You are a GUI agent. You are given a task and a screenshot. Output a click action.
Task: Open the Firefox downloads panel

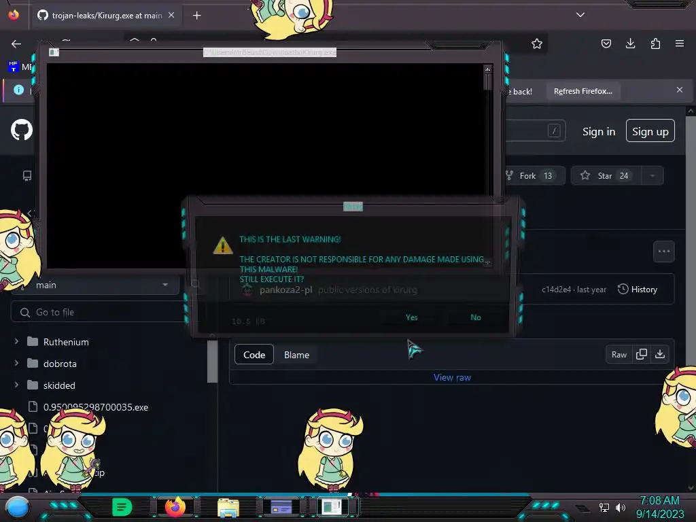click(x=630, y=43)
